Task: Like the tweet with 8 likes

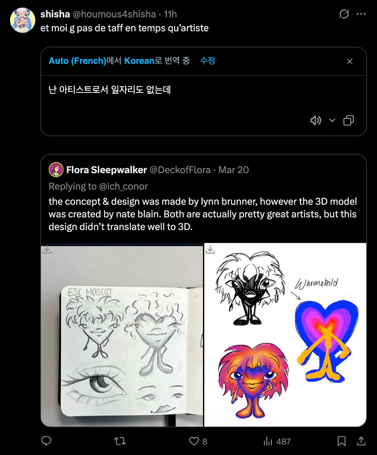Action: (x=194, y=441)
